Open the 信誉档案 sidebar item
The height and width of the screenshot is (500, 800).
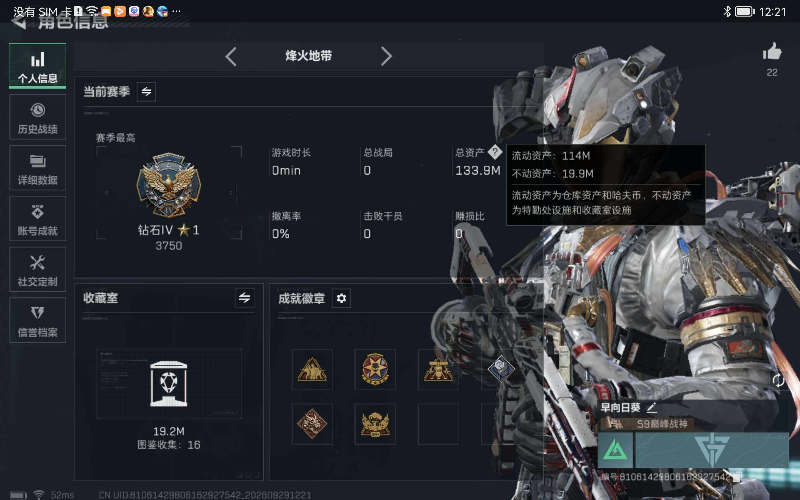(37, 320)
